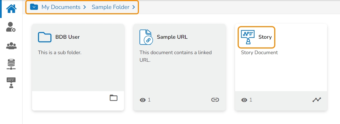The height and width of the screenshot is (124, 340).
Task: Open the Sample Folder breadcrumb link
Action: pos(111,7)
